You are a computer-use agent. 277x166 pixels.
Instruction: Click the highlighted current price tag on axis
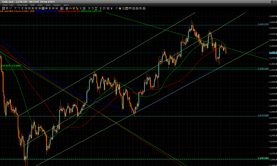pyautogui.click(x=273, y=53)
